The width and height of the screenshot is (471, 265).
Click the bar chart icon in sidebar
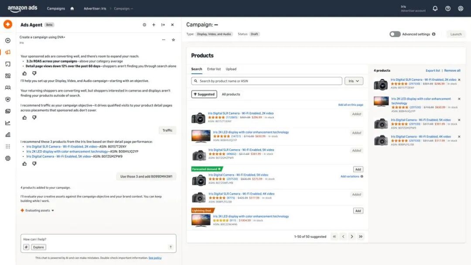8,135
